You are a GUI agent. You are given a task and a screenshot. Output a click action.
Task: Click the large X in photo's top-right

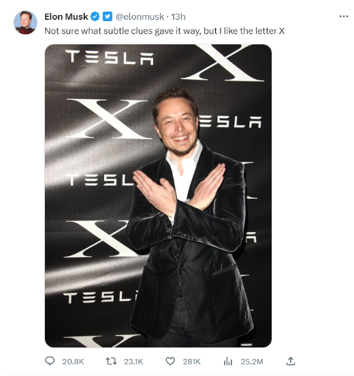(x=223, y=63)
